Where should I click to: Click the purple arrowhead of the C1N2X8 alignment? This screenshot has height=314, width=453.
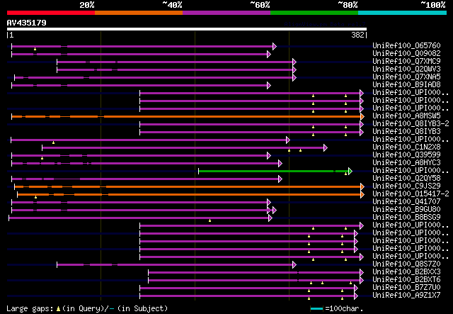click(326, 148)
